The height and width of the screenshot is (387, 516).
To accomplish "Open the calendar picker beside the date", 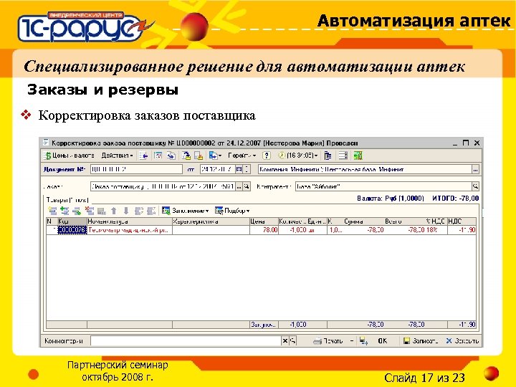I will [x=239, y=169].
